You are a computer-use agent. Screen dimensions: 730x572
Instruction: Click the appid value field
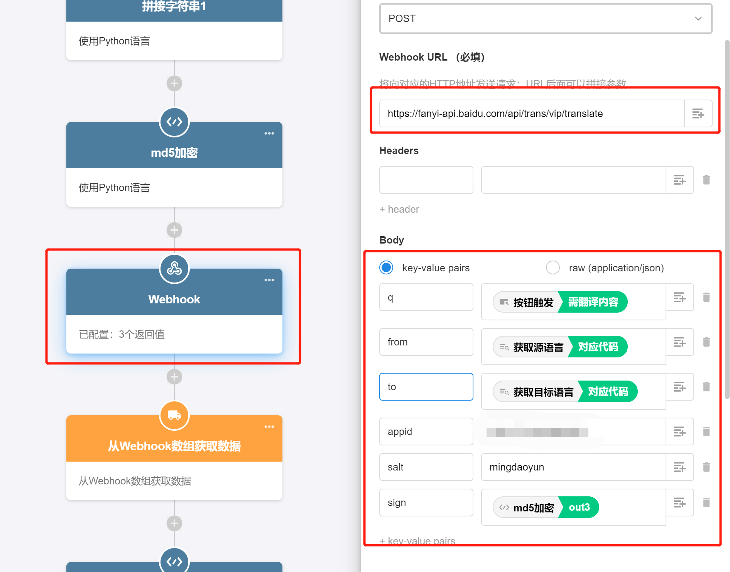(x=573, y=432)
